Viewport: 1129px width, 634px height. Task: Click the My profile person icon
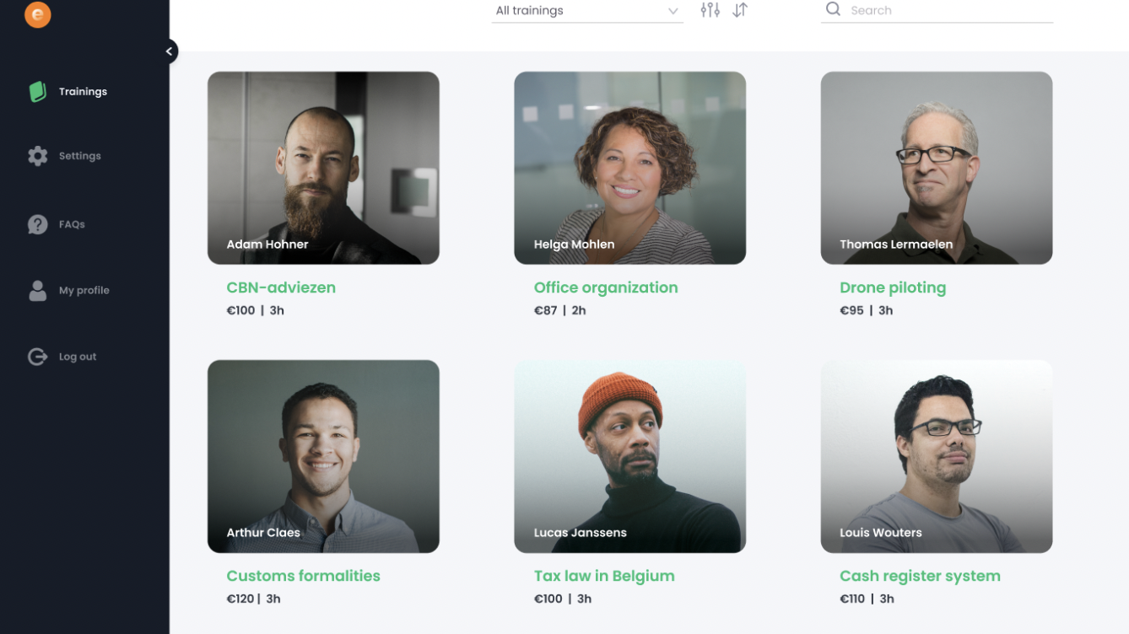click(x=38, y=290)
